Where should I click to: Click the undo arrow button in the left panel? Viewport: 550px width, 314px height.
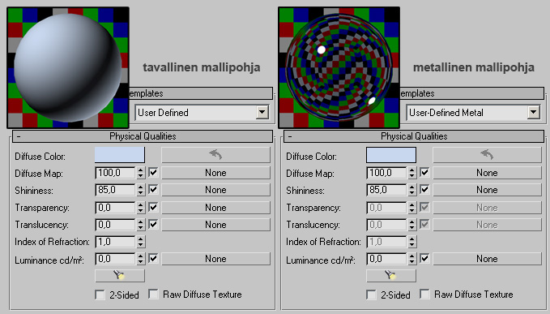(215, 155)
